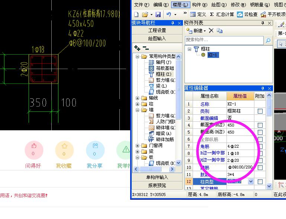Click 报表预览 button
This screenshot has height=219, width=286.
tap(157, 185)
